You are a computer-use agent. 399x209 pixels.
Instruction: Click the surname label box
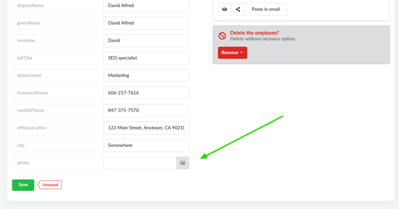pyautogui.click(x=55, y=41)
